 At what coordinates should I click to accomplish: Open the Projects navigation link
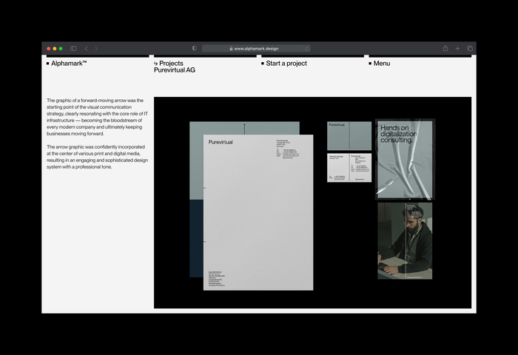point(169,64)
